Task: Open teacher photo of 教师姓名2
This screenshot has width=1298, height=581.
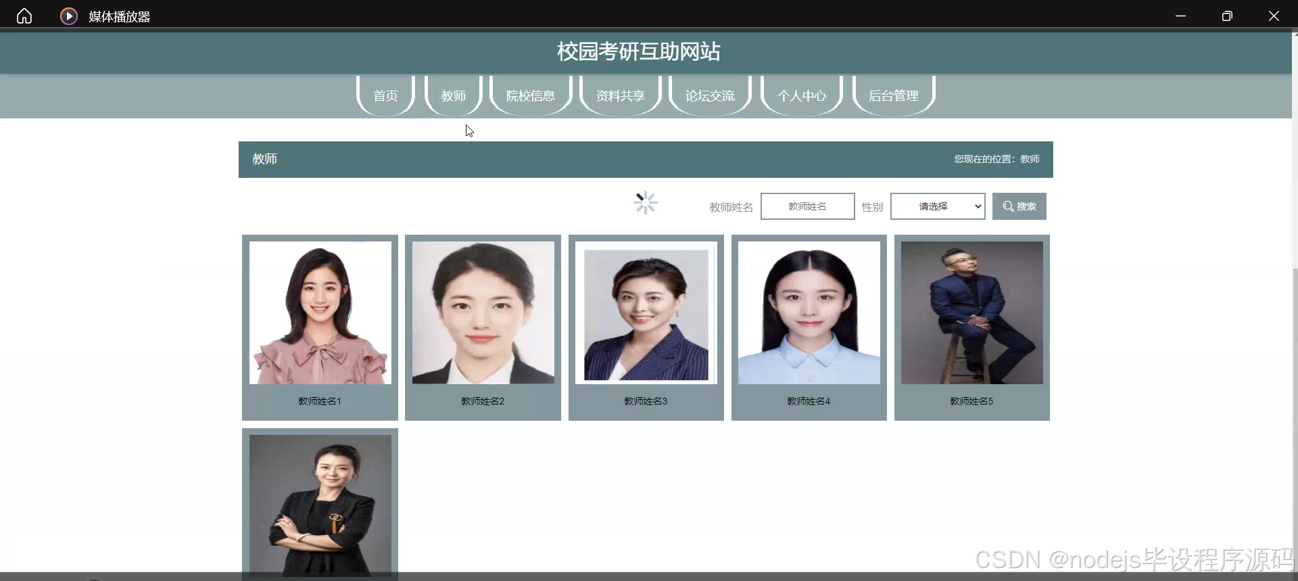Action: click(x=483, y=312)
